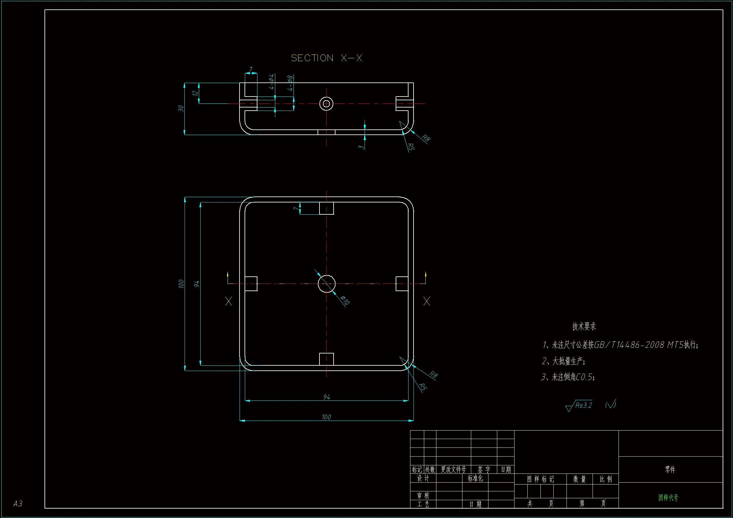Screen dimensions: 733x518
Task: Select the small concentric circle in section view
Action: pyautogui.click(x=326, y=103)
